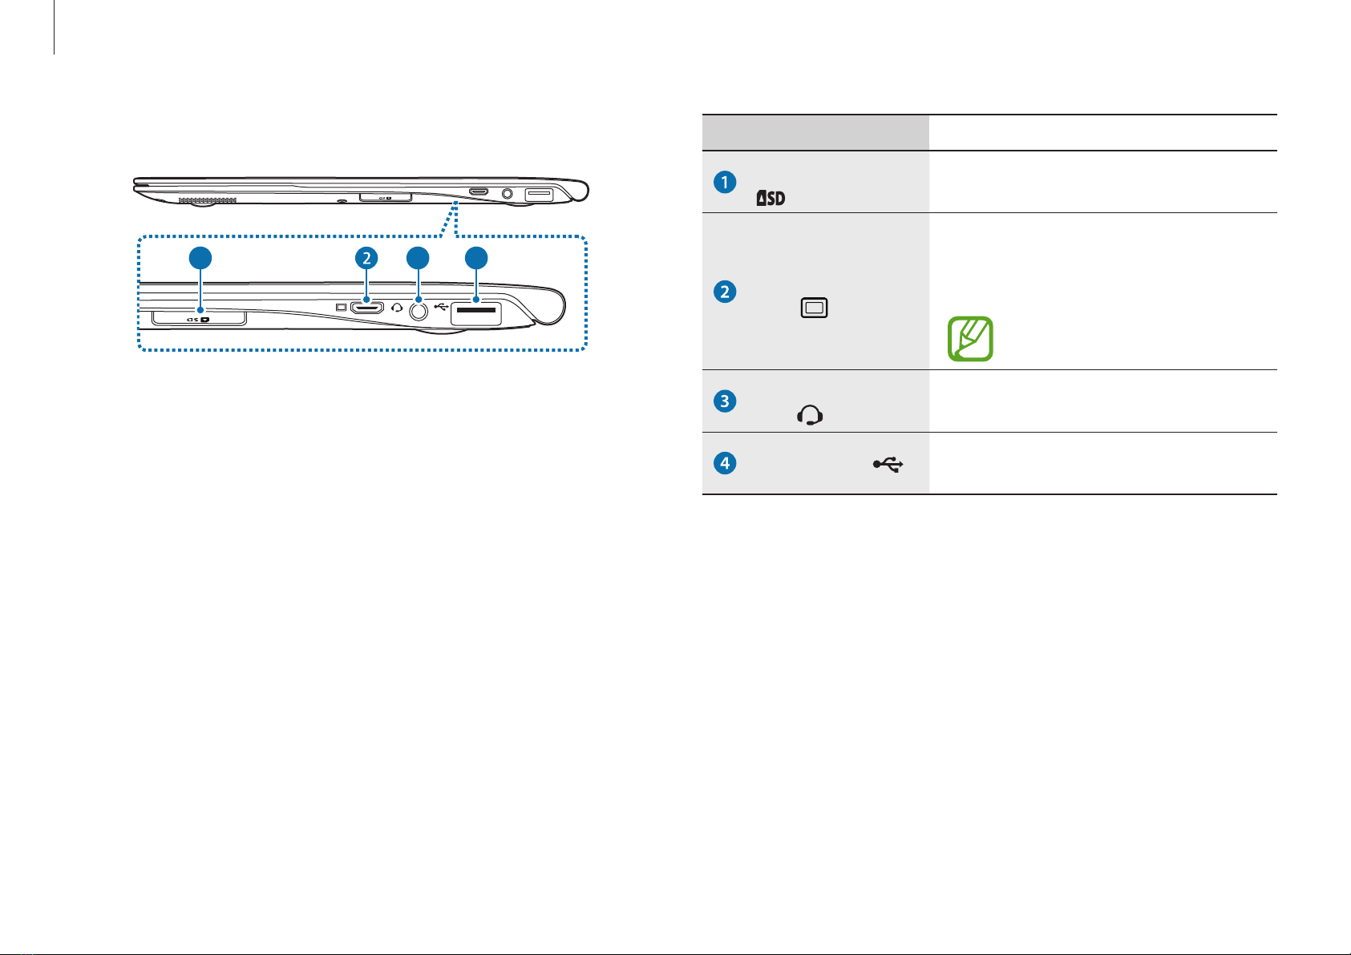The image size is (1351, 955).
Task: Click the small headset symbol beside the audio jack
Action: tap(397, 308)
